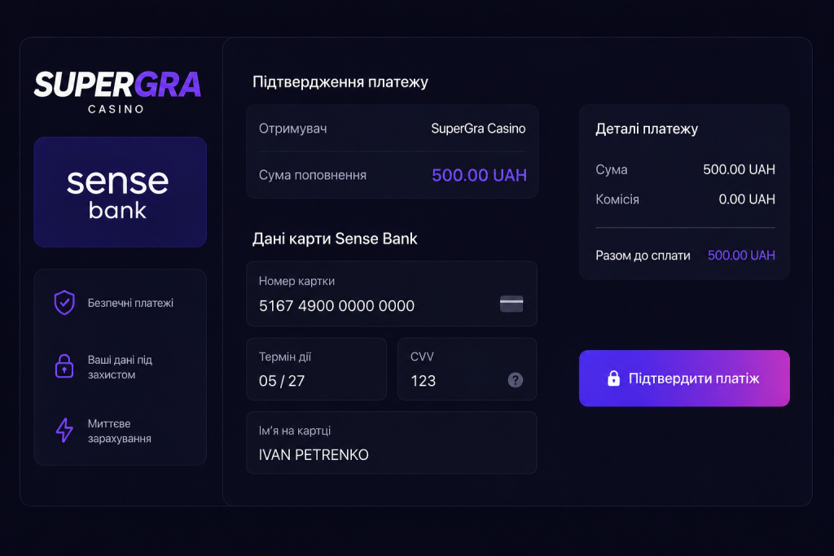Click the Сума поповнення label

312,175
